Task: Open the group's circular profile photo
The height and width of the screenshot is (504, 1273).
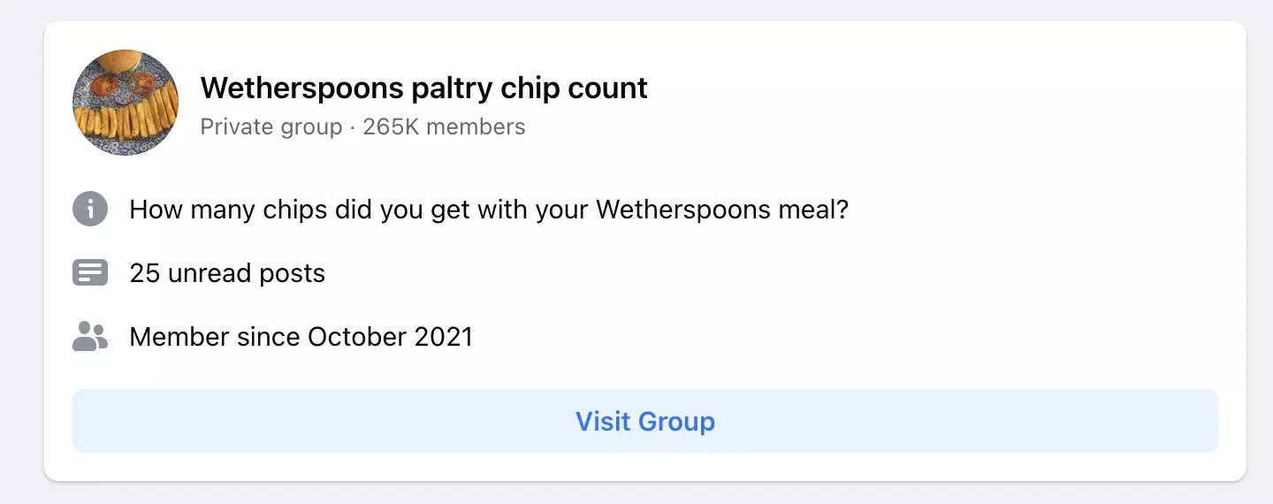Action: tap(125, 103)
